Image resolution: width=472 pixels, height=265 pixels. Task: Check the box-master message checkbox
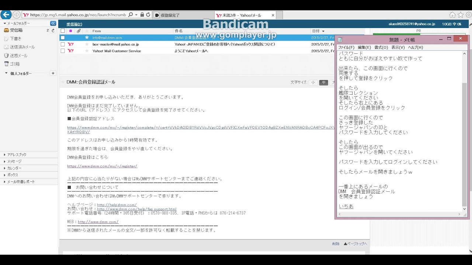tap(63, 44)
